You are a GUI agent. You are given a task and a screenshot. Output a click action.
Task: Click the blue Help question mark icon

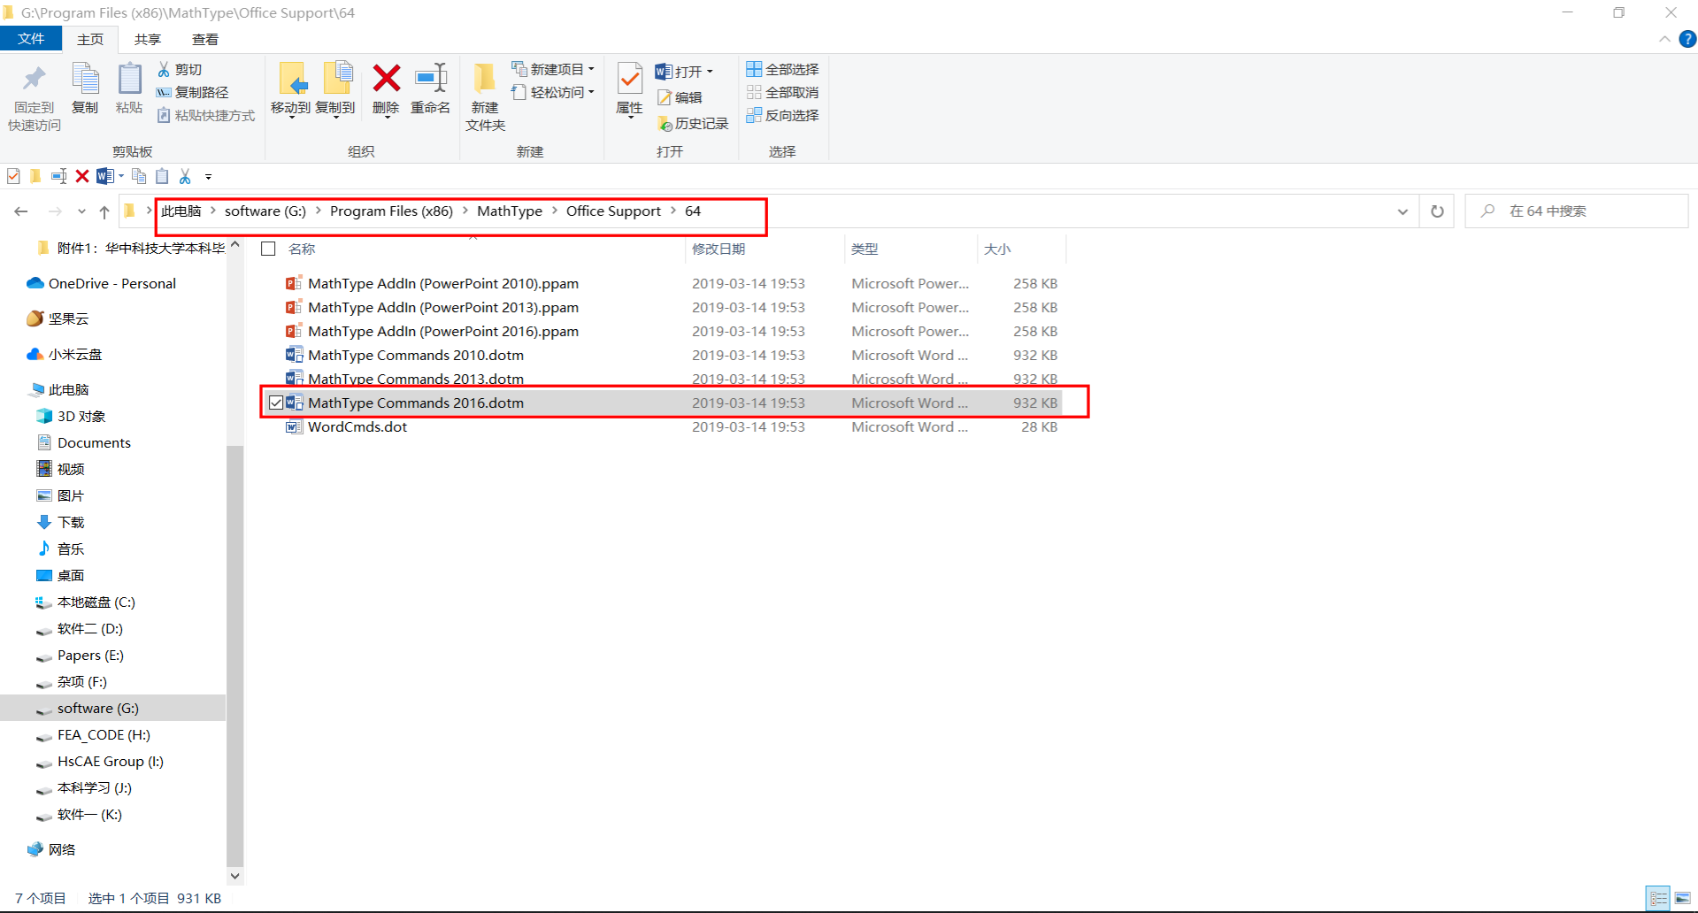[x=1687, y=39]
